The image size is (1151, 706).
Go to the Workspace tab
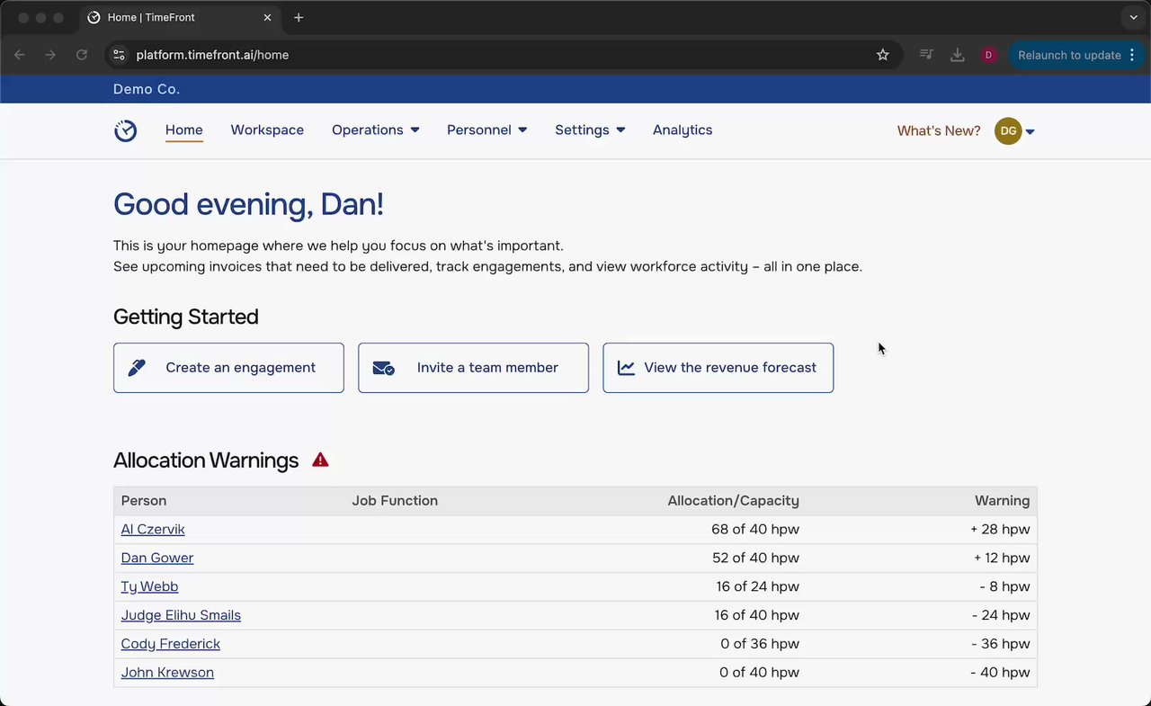coord(267,130)
